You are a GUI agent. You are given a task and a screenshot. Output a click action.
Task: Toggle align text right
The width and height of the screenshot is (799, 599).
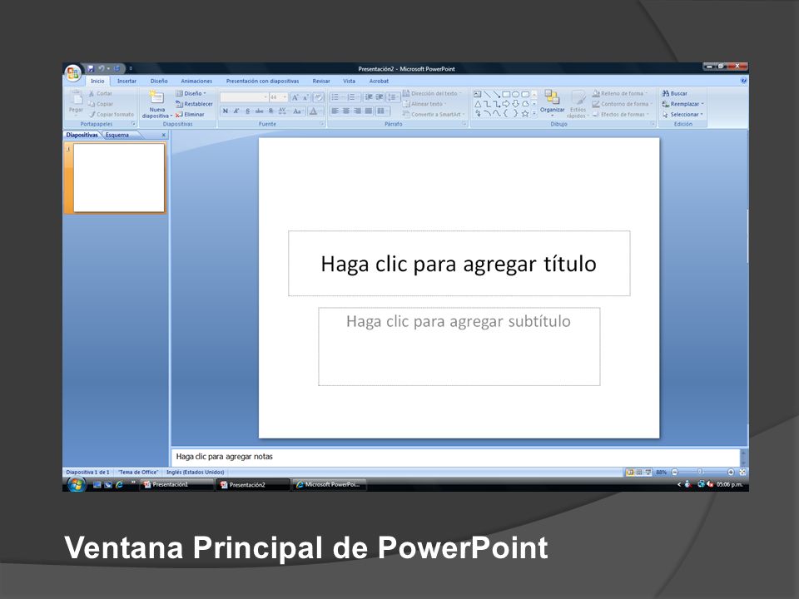coord(357,111)
